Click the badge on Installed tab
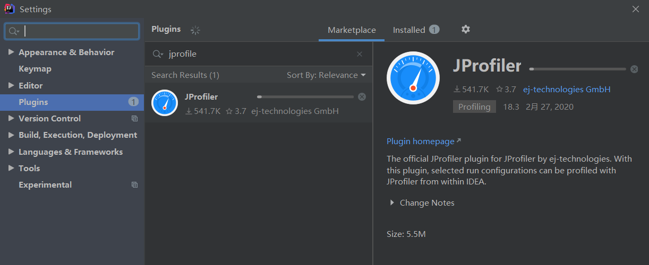 coord(434,30)
